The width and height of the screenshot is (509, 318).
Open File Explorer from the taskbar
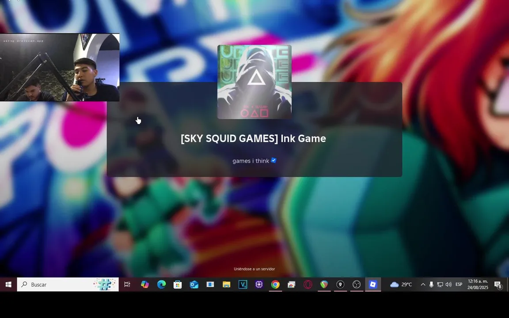click(226, 284)
